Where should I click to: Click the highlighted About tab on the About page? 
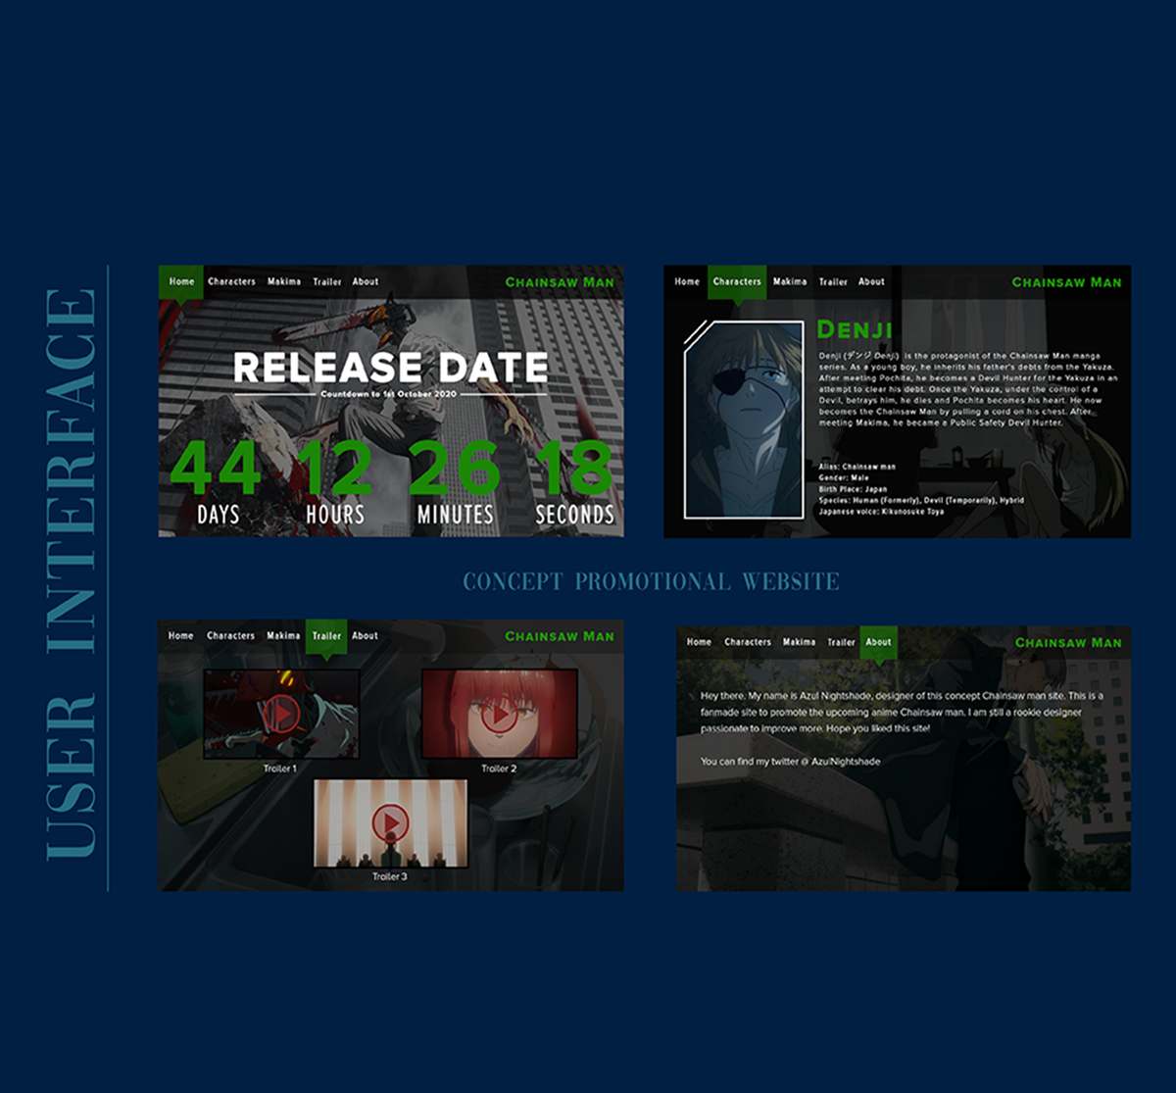pyautogui.click(x=879, y=642)
